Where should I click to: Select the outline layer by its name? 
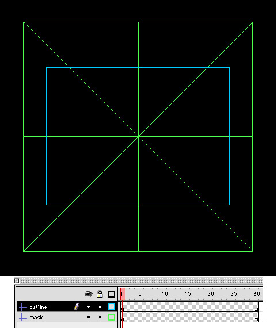(x=38, y=307)
